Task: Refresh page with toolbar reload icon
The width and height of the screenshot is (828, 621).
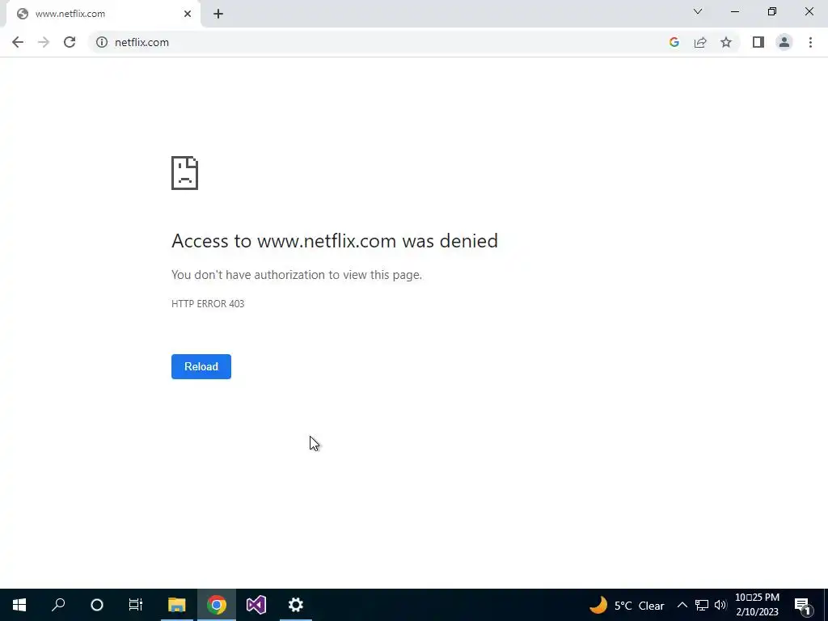Action: (70, 42)
